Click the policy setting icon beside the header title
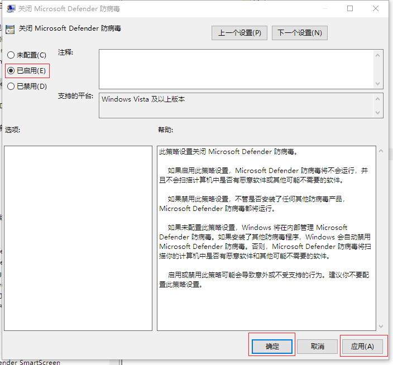Screen dimensions: 393x365 pos(10,29)
